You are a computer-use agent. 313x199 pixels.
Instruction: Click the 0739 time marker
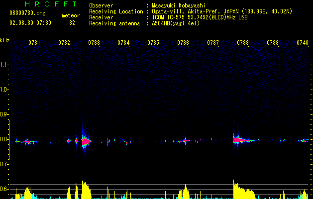[x=273, y=43]
